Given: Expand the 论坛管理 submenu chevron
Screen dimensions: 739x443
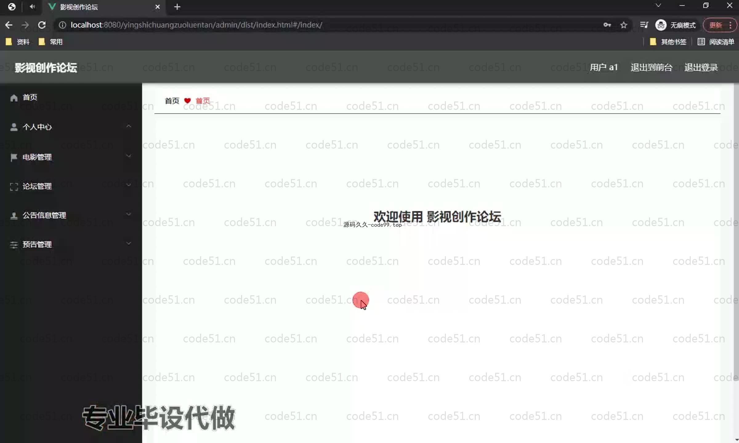Looking at the screenshot, I should [x=129, y=185].
